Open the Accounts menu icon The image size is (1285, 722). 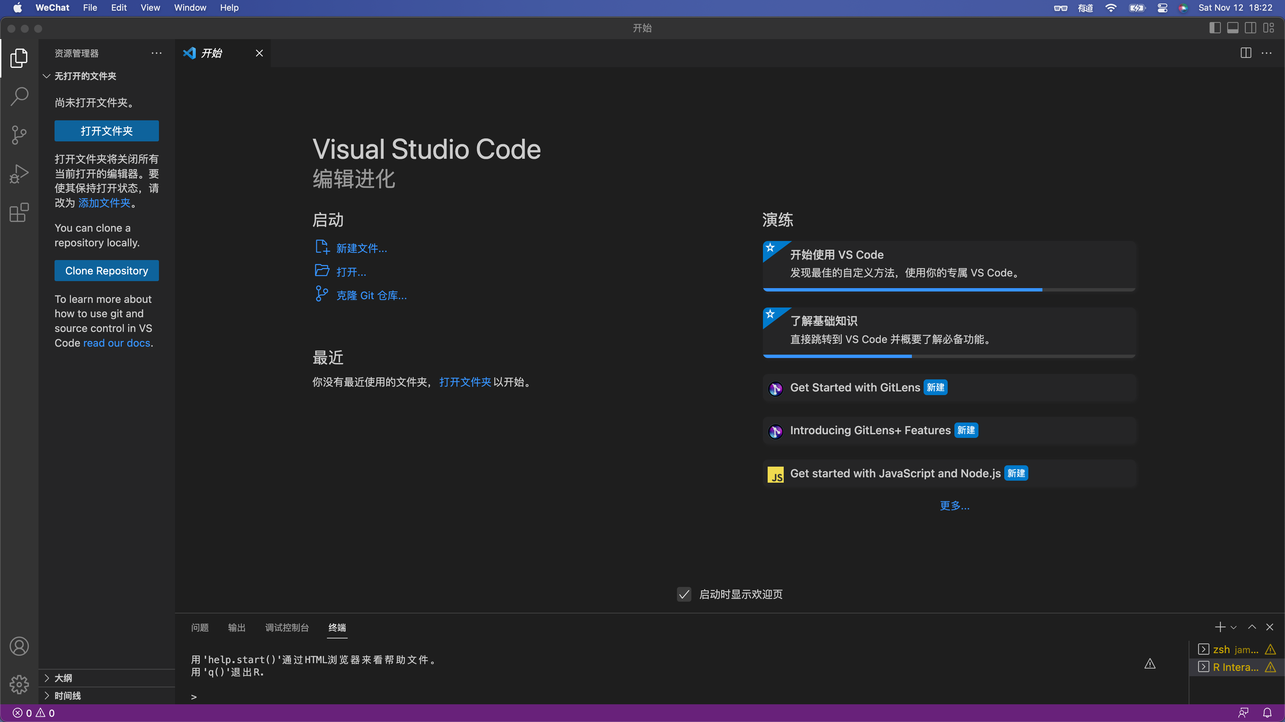(x=19, y=646)
